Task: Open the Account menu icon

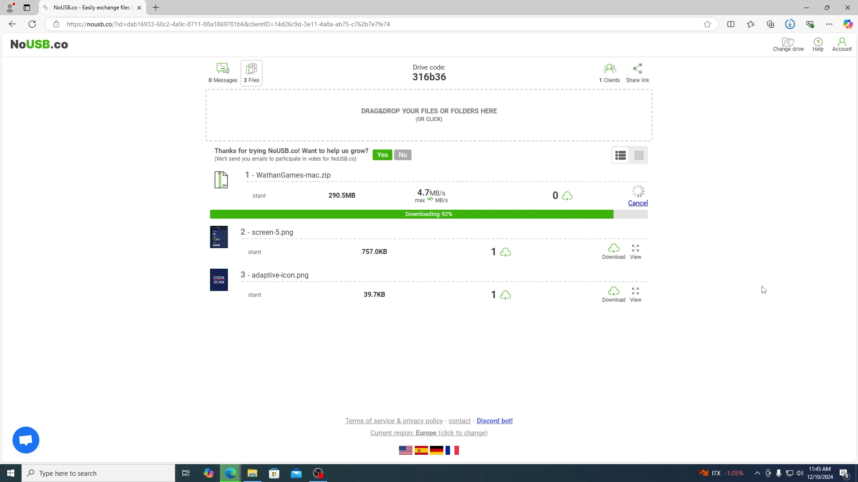Action: pyautogui.click(x=841, y=44)
